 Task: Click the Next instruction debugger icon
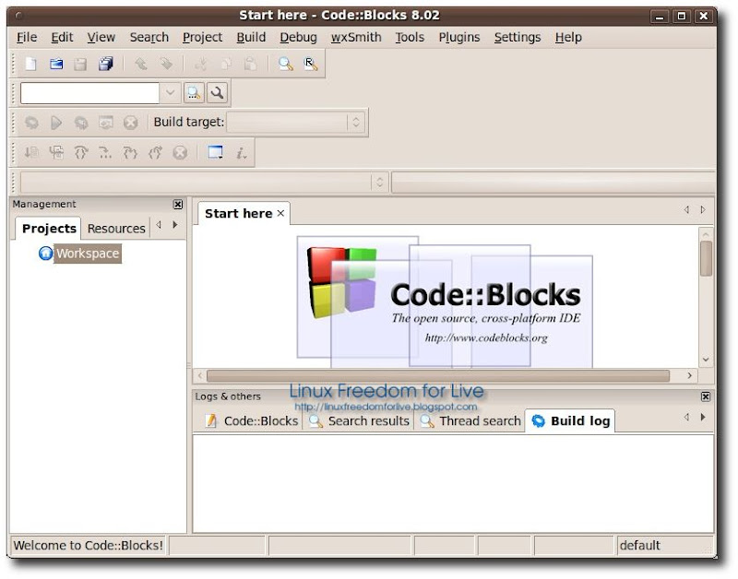[x=105, y=152]
